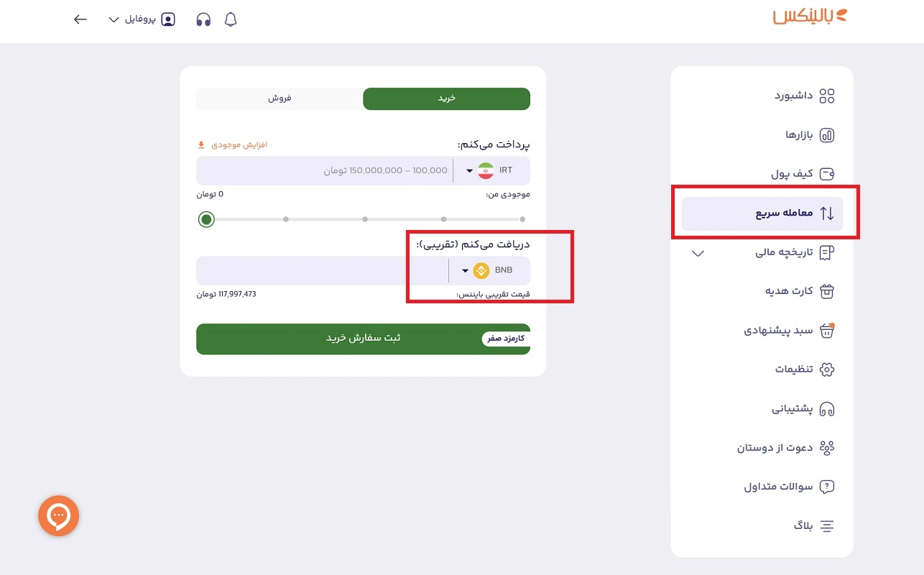The image size is (924, 575).
Task: Open the dashboard grid icon
Action: click(827, 96)
